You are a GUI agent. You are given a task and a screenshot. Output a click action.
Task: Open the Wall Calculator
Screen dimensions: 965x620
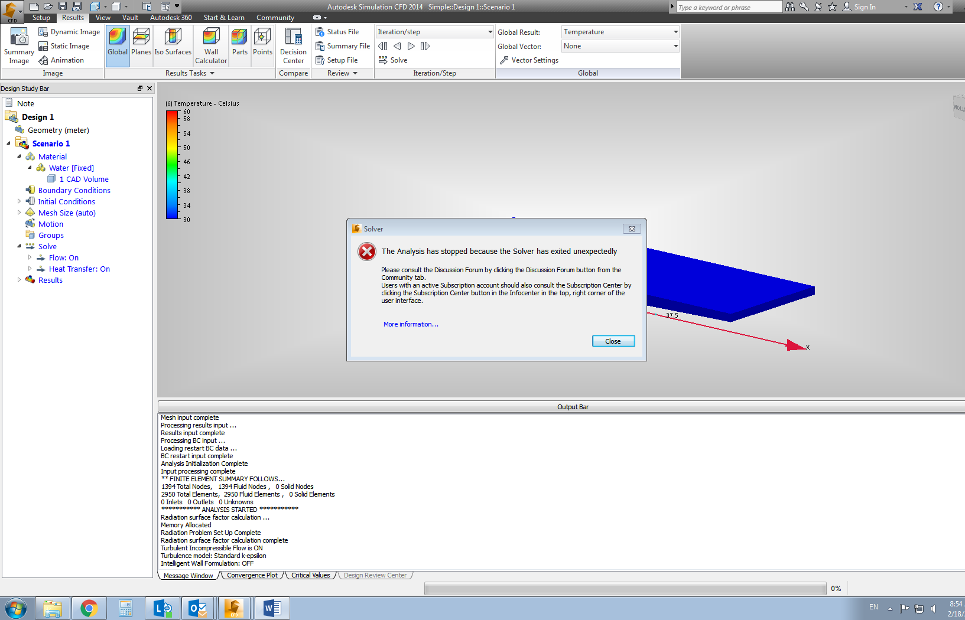211,46
